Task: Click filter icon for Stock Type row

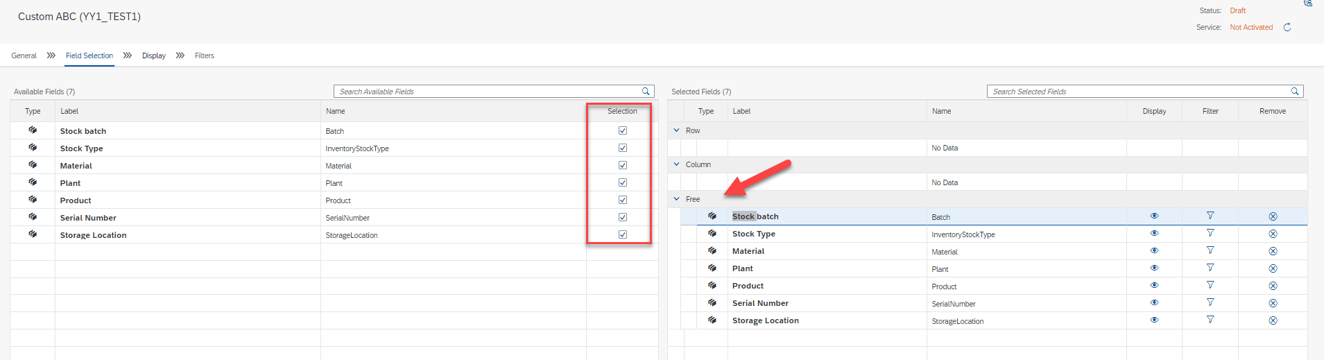Action: 1210,233
